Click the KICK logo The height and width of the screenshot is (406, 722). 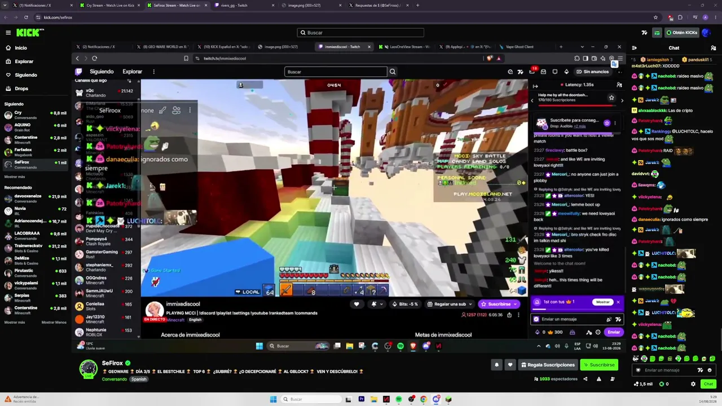(30, 33)
